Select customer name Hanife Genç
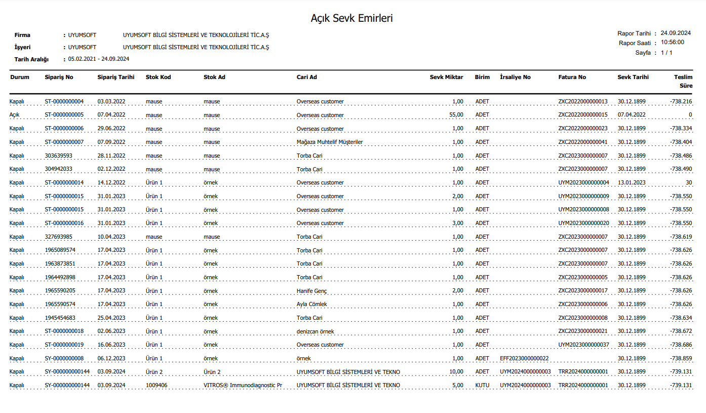The height and width of the screenshot is (413, 706). [x=312, y=291]
